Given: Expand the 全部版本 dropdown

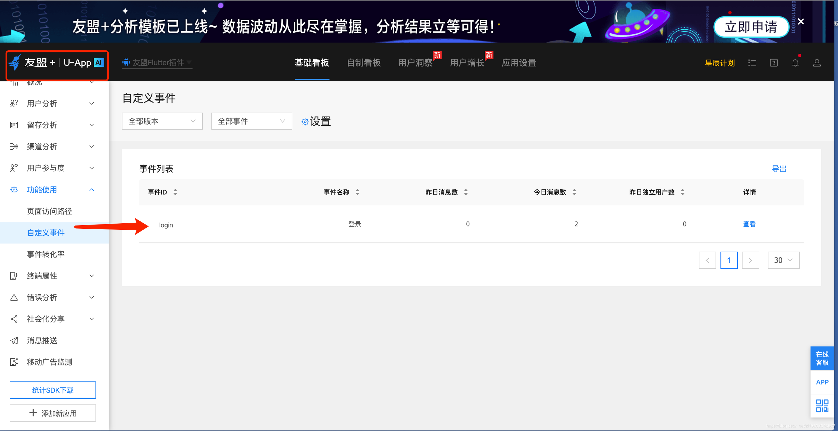Looking at the screenshot, I should tap(162, 121).
